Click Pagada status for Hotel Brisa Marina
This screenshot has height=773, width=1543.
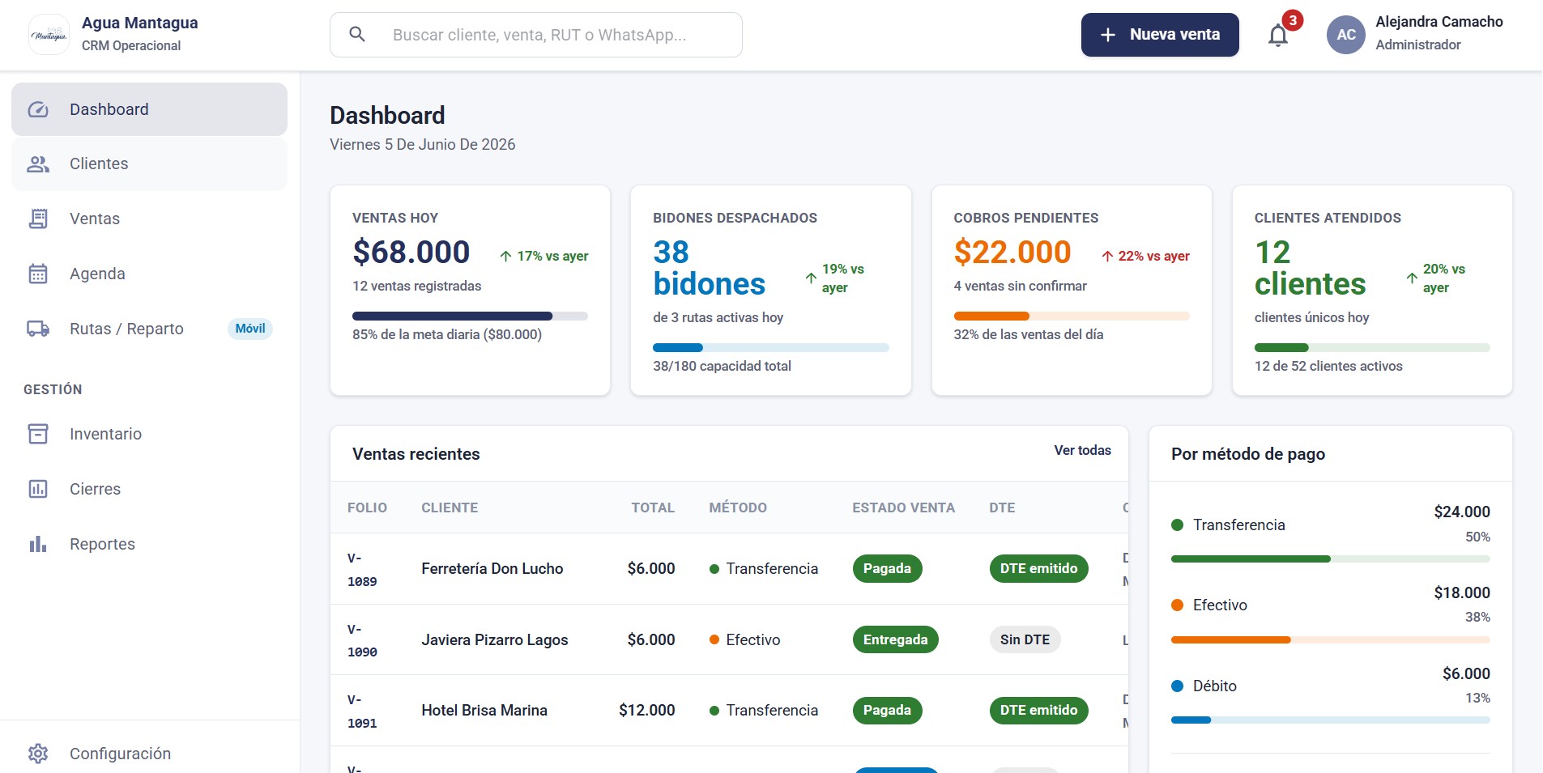[x=887, y=710]
